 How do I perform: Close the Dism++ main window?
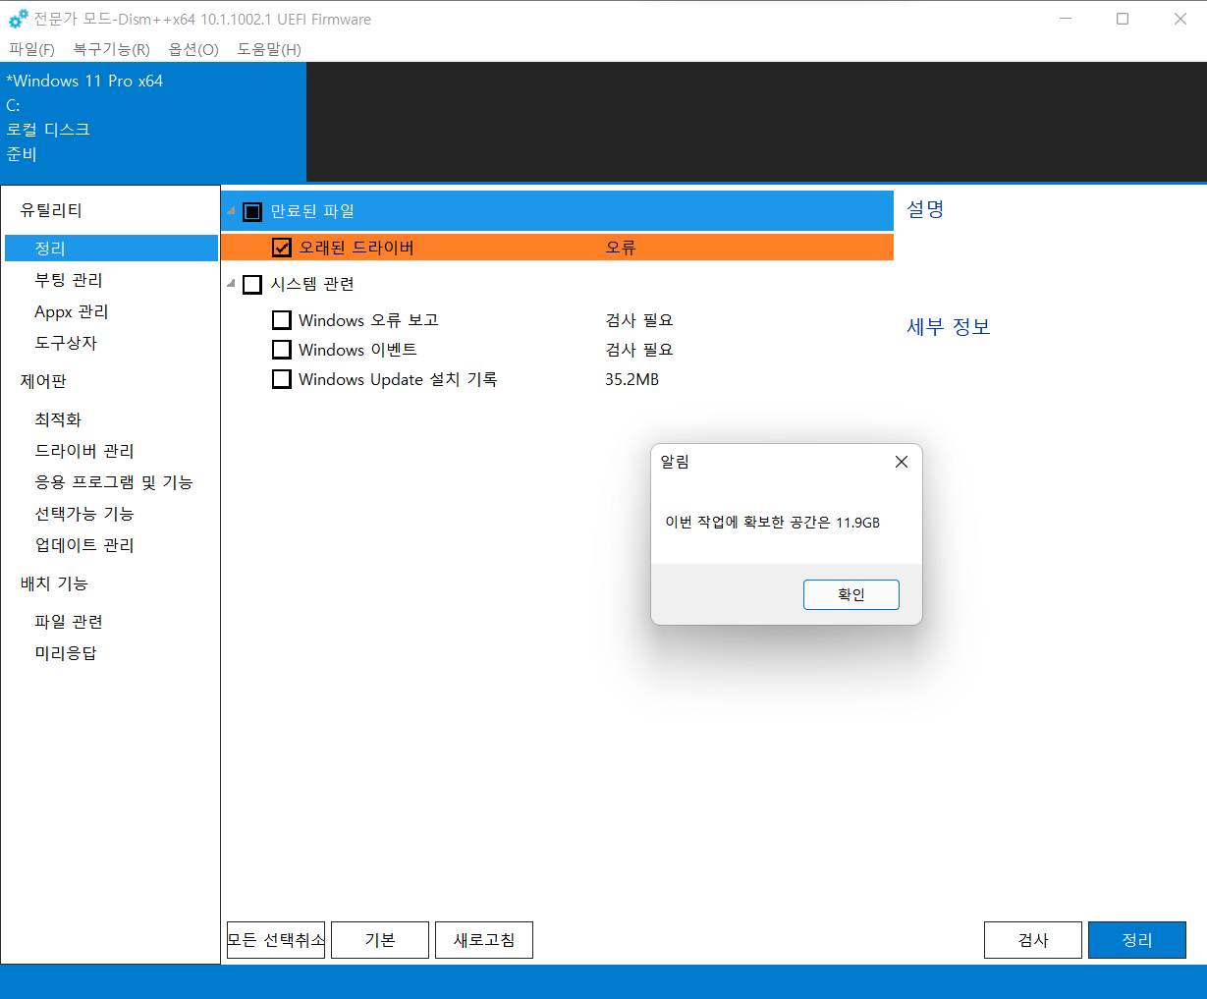1180,19
